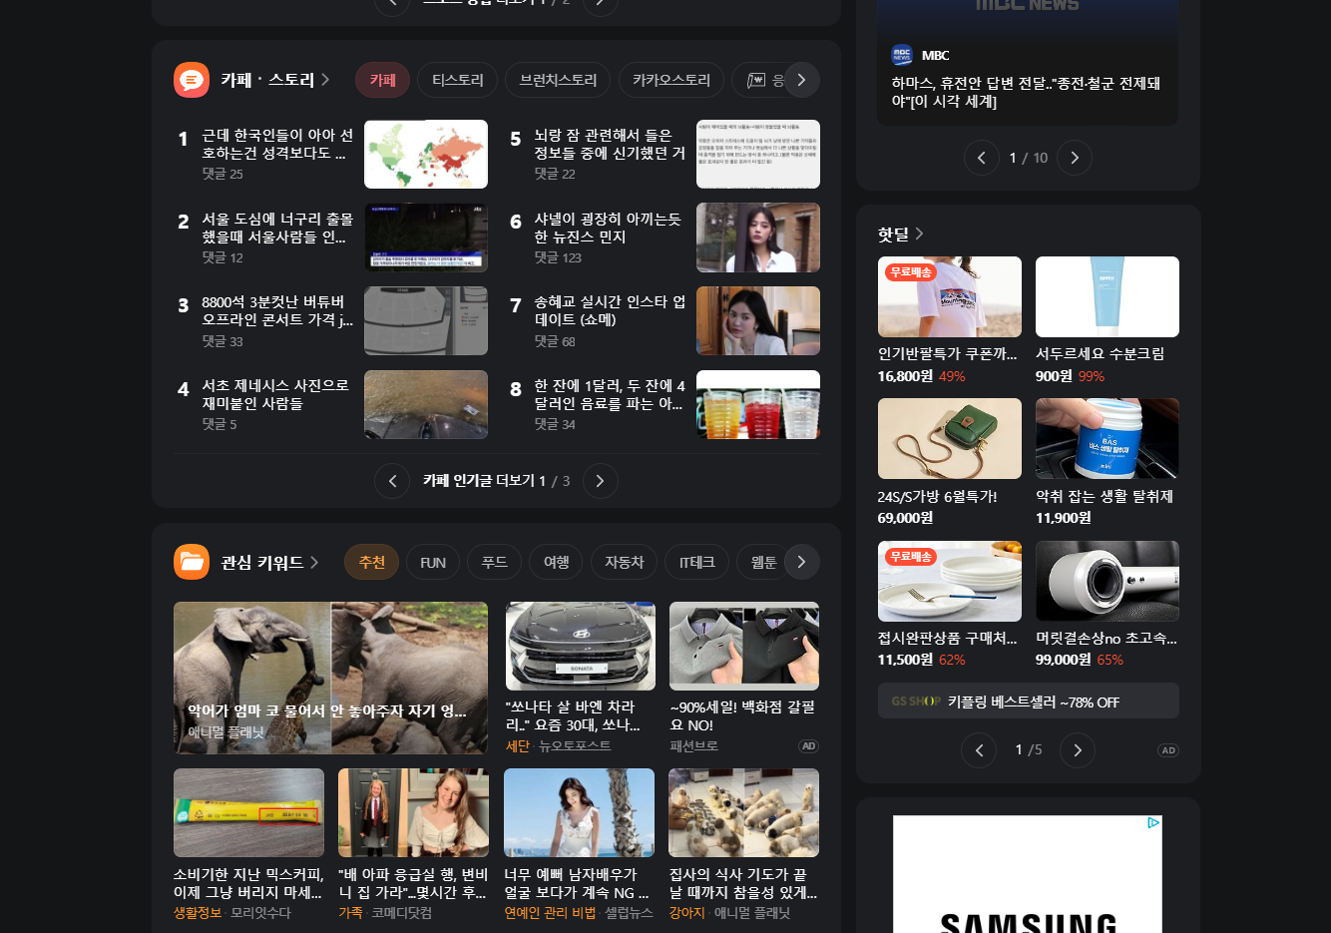The height and width of the screenshot is (933, 1331).
Task: Click the world map thumbnail of post 1
Action: [426, 154]
